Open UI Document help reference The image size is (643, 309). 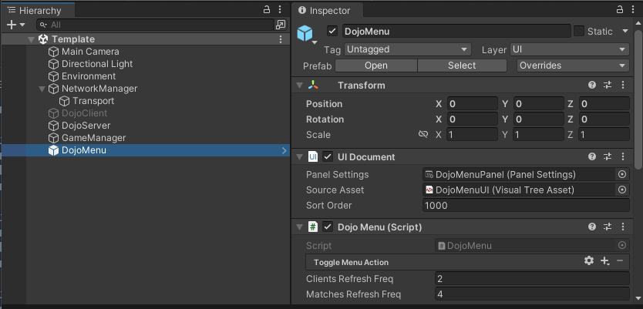click(x=592, y=156)
